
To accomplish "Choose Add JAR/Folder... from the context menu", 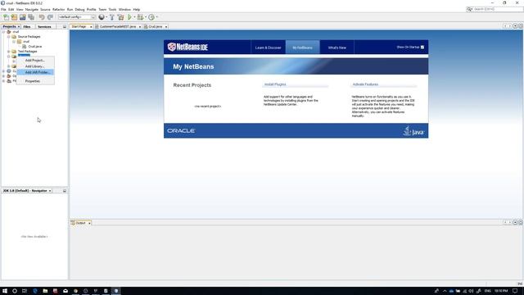I will (35, 72).
